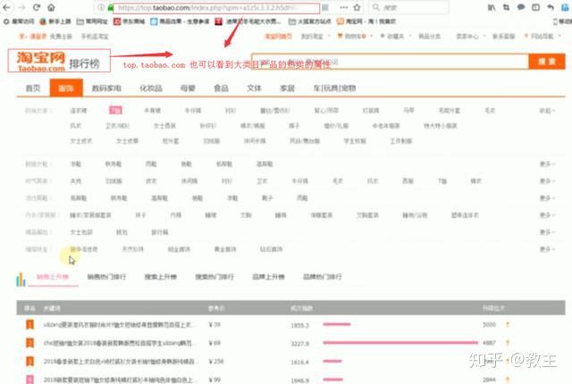Click the browser forward arrow
The width and height of the screenshot is (572, 384).
(20, 8)
